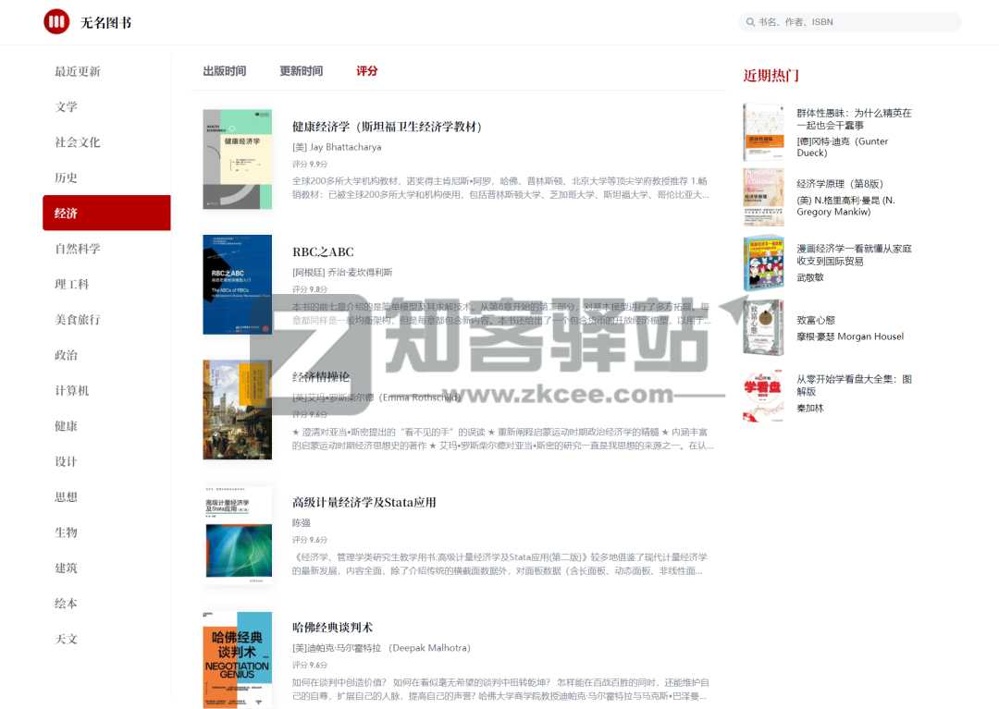Open the 致富心态 cover thumbnail
The width and height of the screenshot is (999, 709).
[x=763, y=330]
